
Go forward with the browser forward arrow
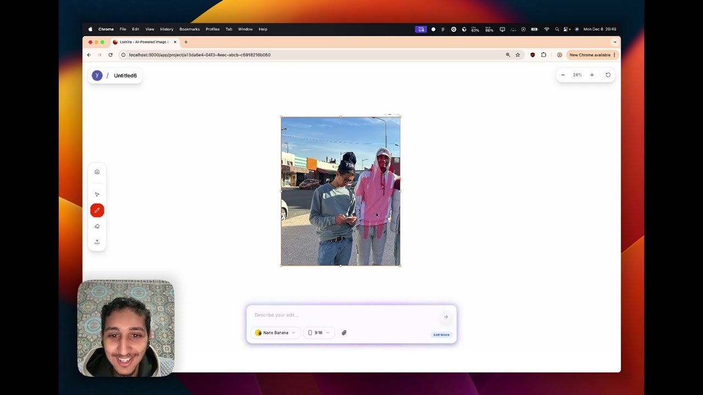99,55
